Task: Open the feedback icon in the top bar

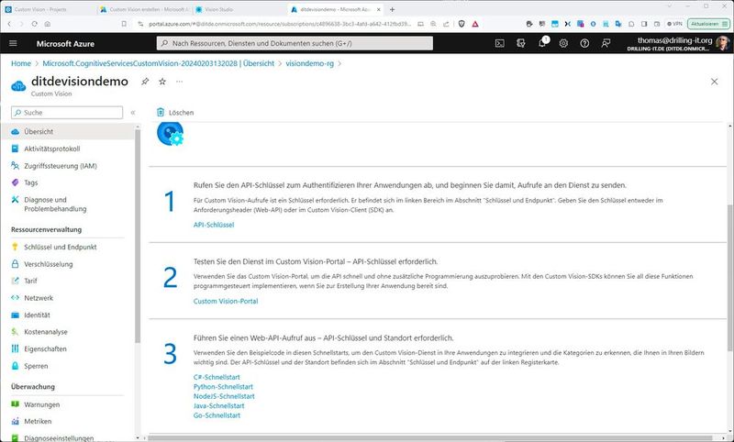Action: (606, 43)
